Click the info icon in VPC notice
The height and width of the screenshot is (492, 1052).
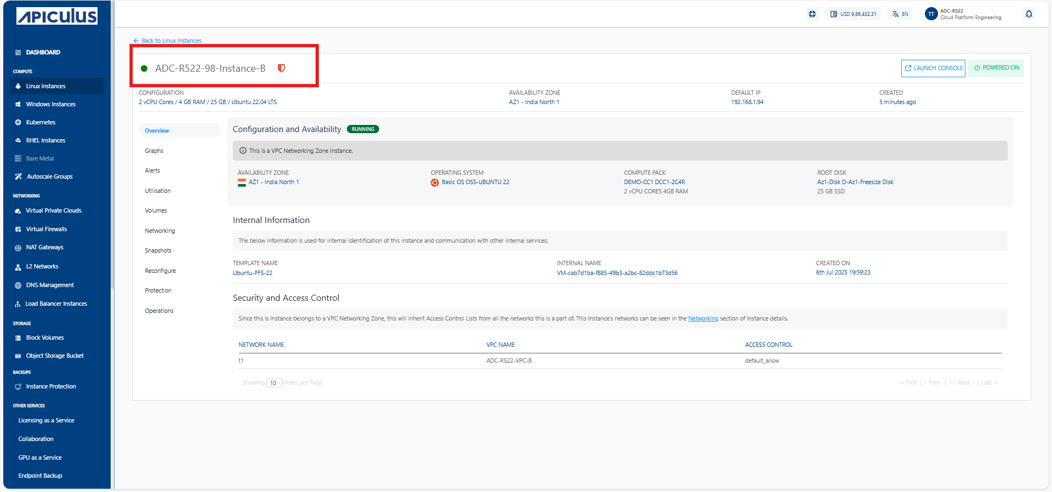point(243,151)
